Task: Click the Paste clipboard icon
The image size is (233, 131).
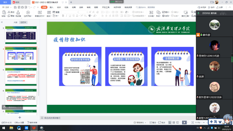Action: 4,12
